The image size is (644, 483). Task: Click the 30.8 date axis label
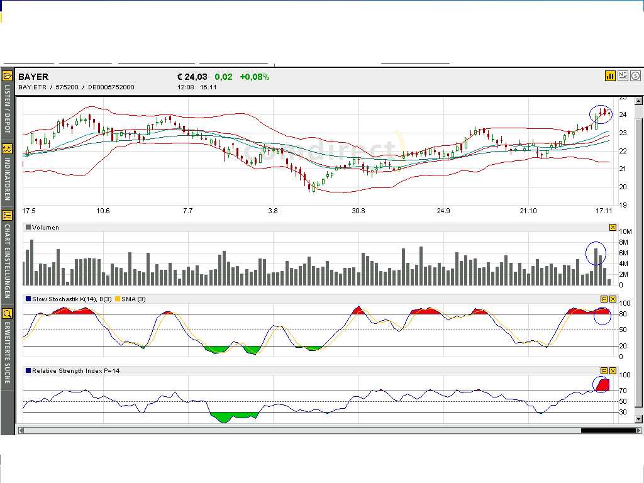tap(358, 211)
